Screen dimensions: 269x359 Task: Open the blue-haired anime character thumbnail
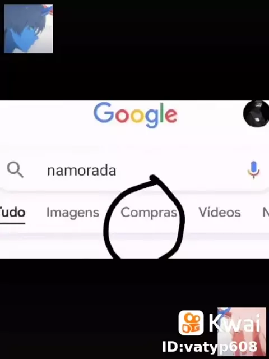click(x=29, y=29)
